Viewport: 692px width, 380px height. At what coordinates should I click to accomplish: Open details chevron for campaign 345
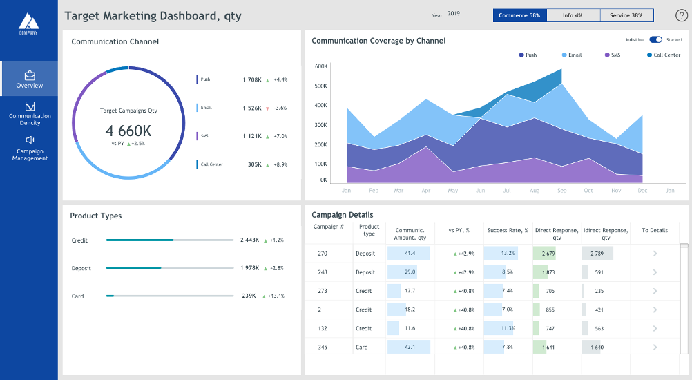point(655,348)
